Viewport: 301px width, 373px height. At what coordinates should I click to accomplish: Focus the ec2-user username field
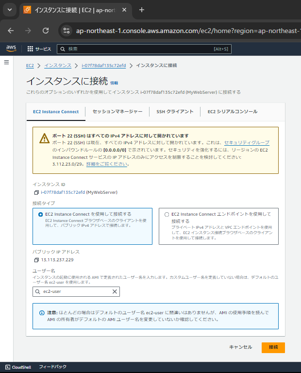tap(76, 291)
